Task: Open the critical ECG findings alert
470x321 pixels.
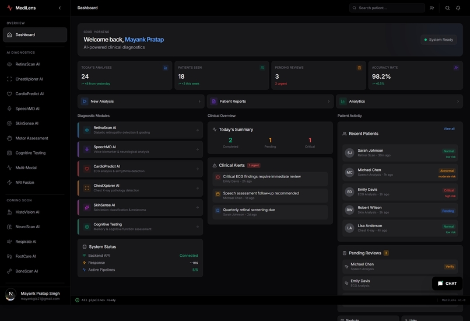Action: point(270,179)
